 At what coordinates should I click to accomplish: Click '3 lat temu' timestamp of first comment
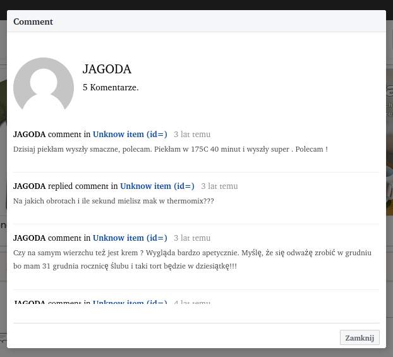pos(192,135)
